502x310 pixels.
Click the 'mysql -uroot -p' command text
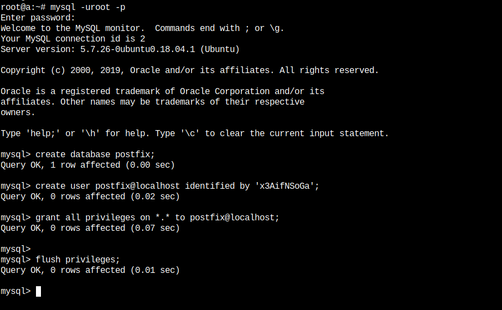tap(87, 7)
